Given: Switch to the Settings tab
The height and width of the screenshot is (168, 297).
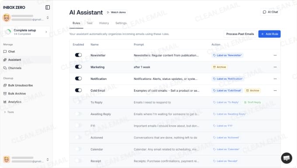Looking at the screenshot, I should [x=121, y=23].
